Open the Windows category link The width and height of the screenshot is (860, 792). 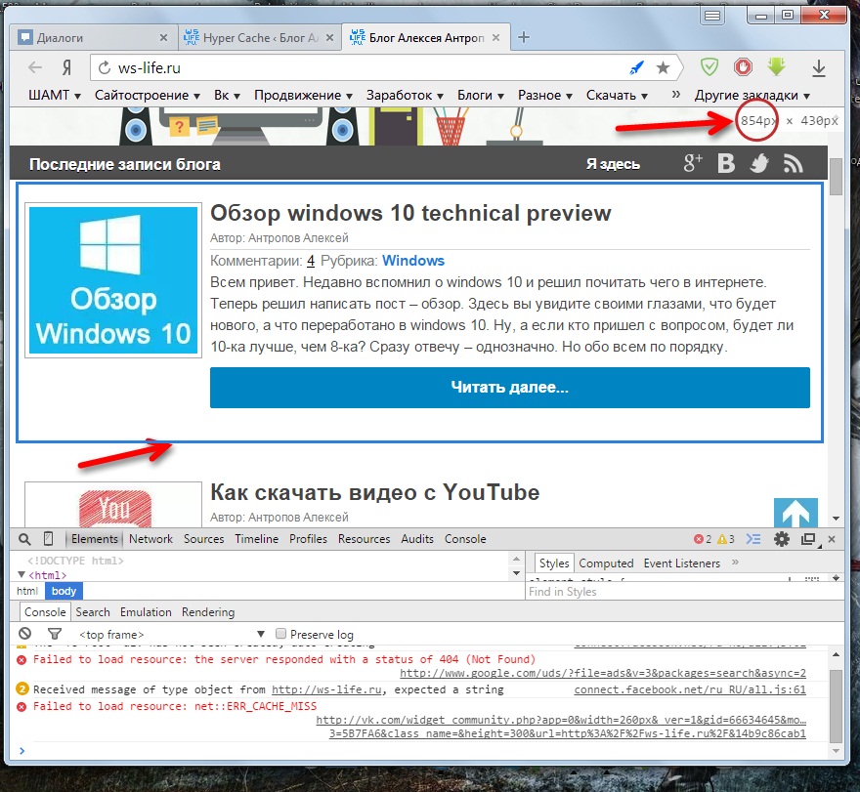(413, 261)
